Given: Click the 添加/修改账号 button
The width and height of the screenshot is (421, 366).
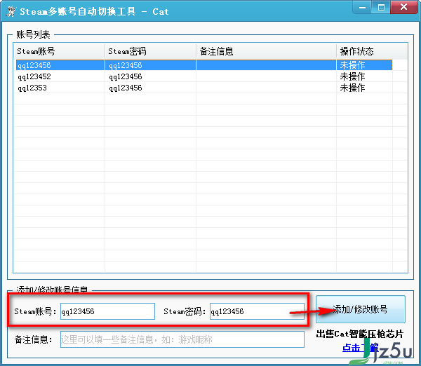Looking at the screenshot, I should (x=361, y=309).
